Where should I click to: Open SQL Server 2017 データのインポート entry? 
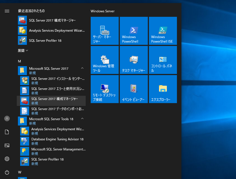click(52, 111)
